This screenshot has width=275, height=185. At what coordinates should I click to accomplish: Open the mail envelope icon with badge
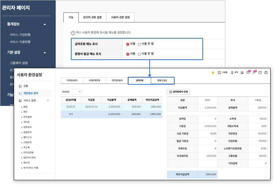(x=248, y=72)
